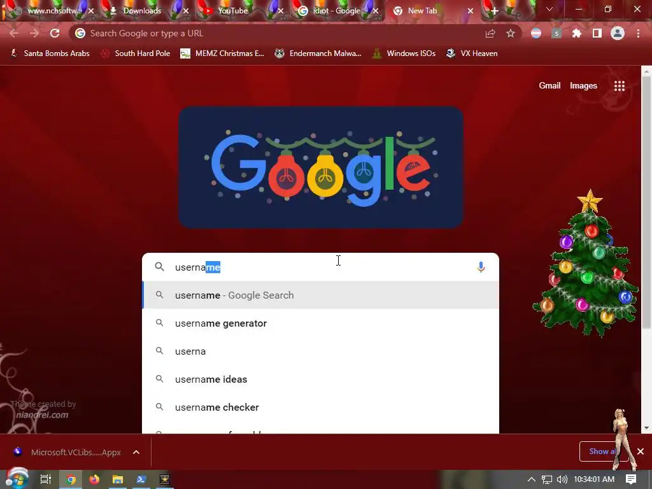This screenshot has height=489, width=652.
Task: Open South Hard Pole bookmark
Action: click(136, 53)
